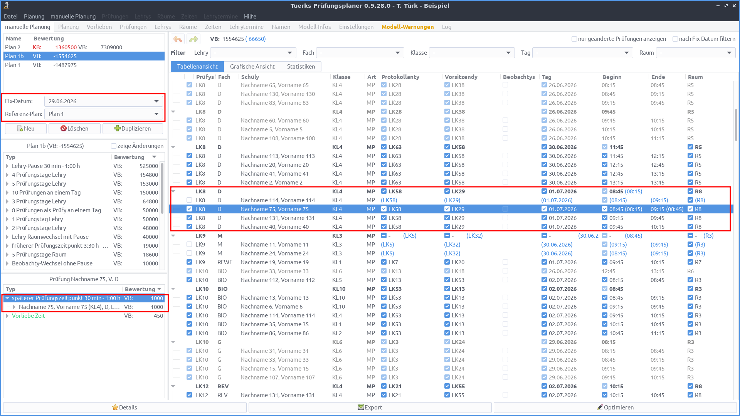The image size is (740, 416).
Task: Enable 'nach Fix-Datum filtern'
Action: (x=675, y=39)
